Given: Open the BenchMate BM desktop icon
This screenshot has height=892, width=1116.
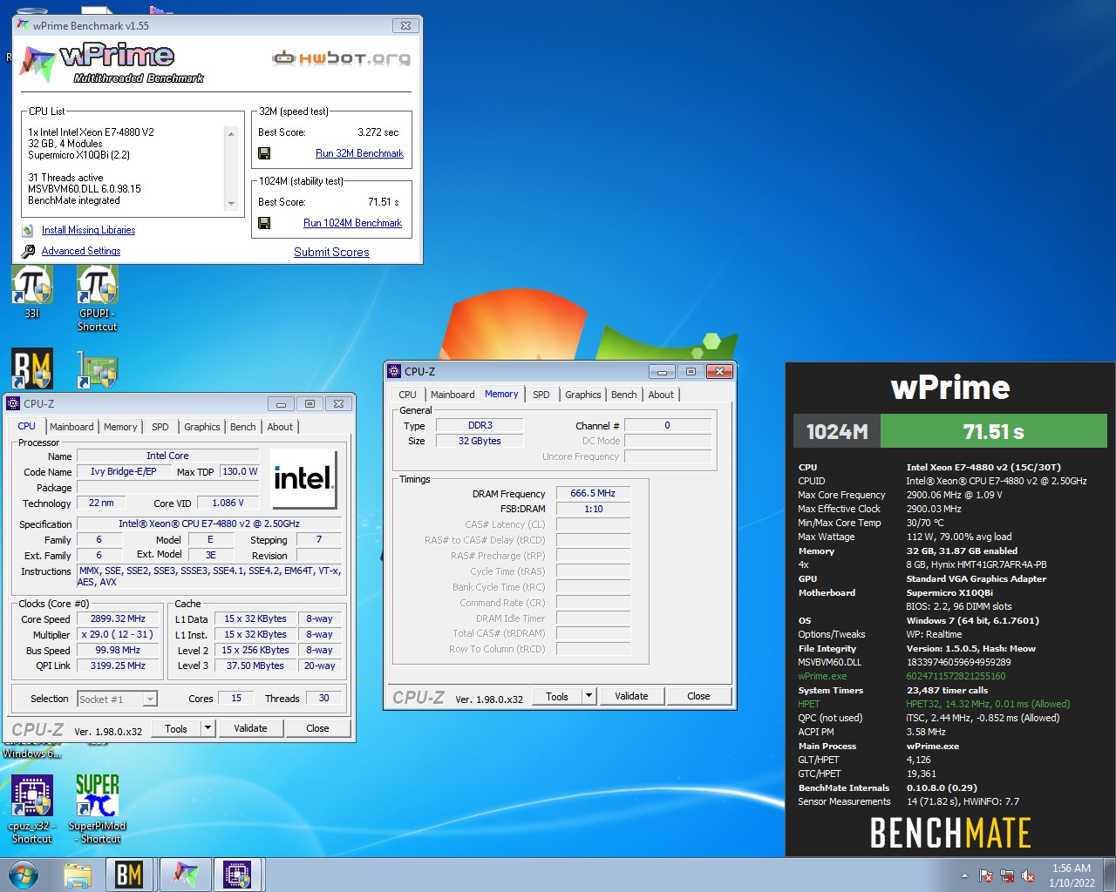Looking at the screenshot, I should [32, 368].
